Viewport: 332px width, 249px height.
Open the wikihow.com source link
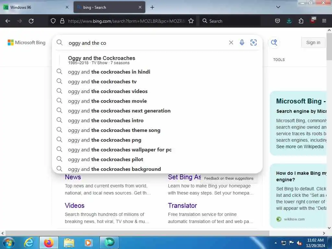pos(294,219)
